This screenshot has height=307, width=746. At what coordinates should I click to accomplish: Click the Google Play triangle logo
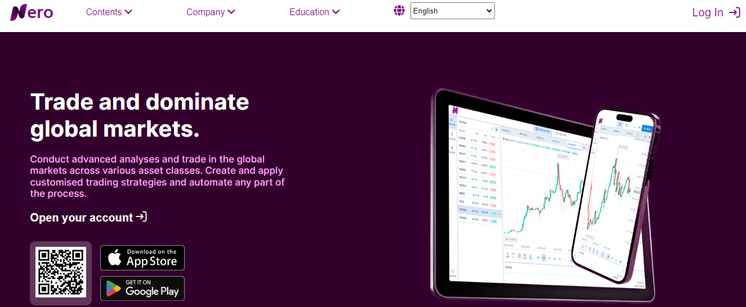tap(115, 289)
